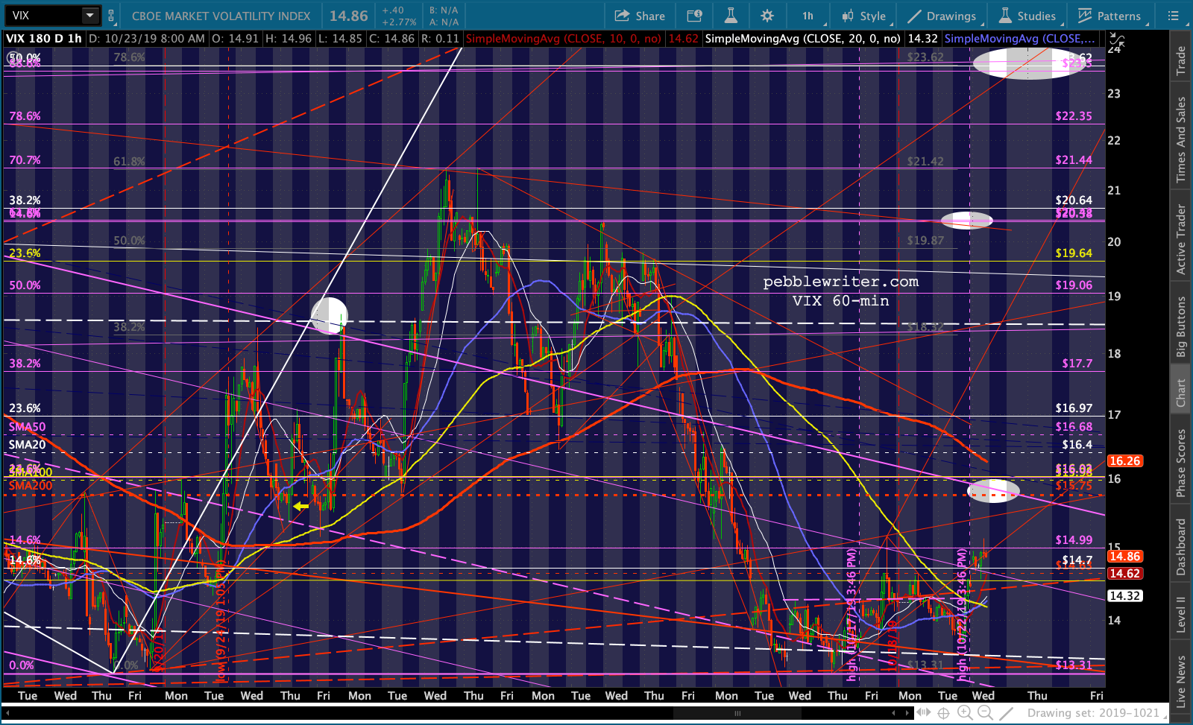Open the 1h timeframe selector
Screen dimensions: 1193x725
coord(808,16)
